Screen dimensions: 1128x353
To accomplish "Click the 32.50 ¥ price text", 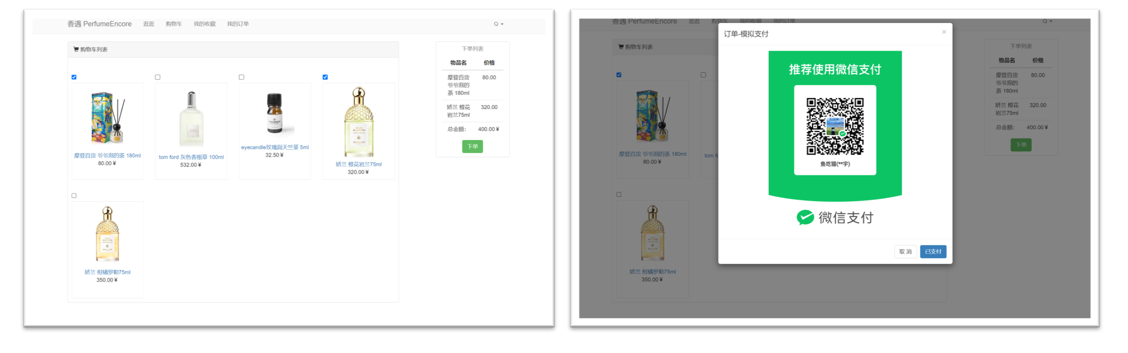I will [275, 155].
